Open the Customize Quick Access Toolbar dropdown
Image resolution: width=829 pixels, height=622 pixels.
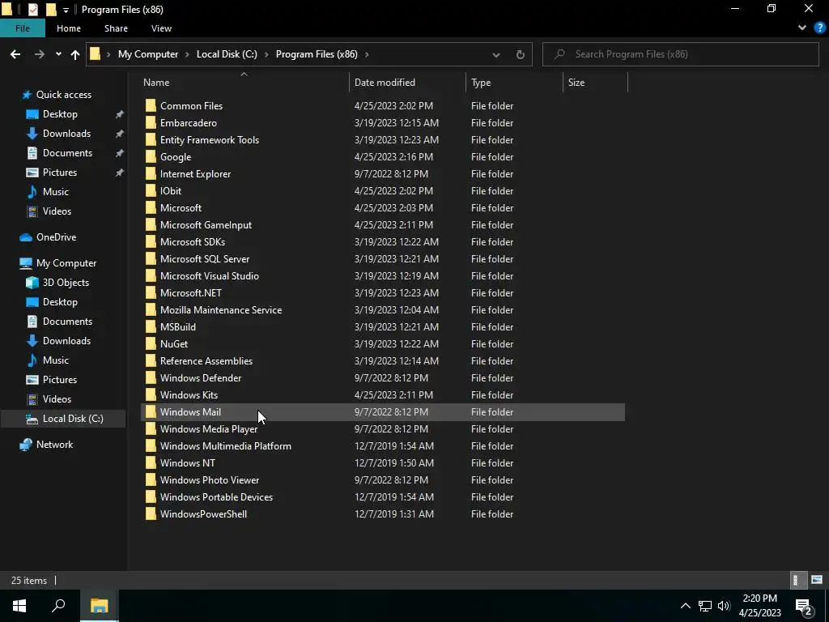(x=66, y=10)
